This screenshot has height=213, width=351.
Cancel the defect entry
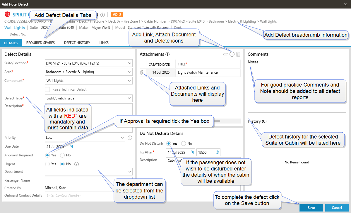pos(337,208)
